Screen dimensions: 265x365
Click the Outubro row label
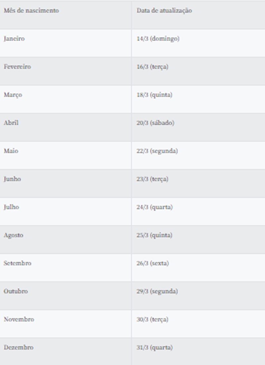16,291
